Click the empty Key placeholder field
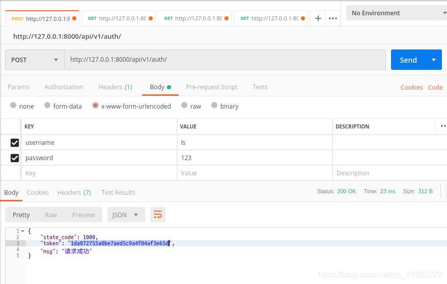Screen dimensions: 447x284 tap(99, 173)
